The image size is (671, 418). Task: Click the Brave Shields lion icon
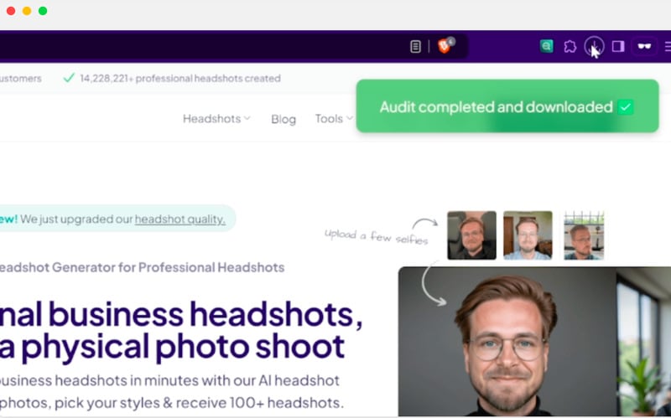(x=445, y=46)
